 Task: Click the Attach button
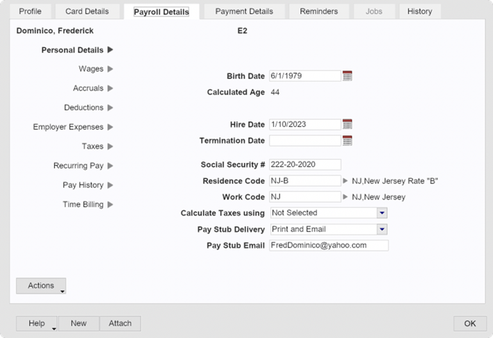pyautogui.click(x=120, y=323)
